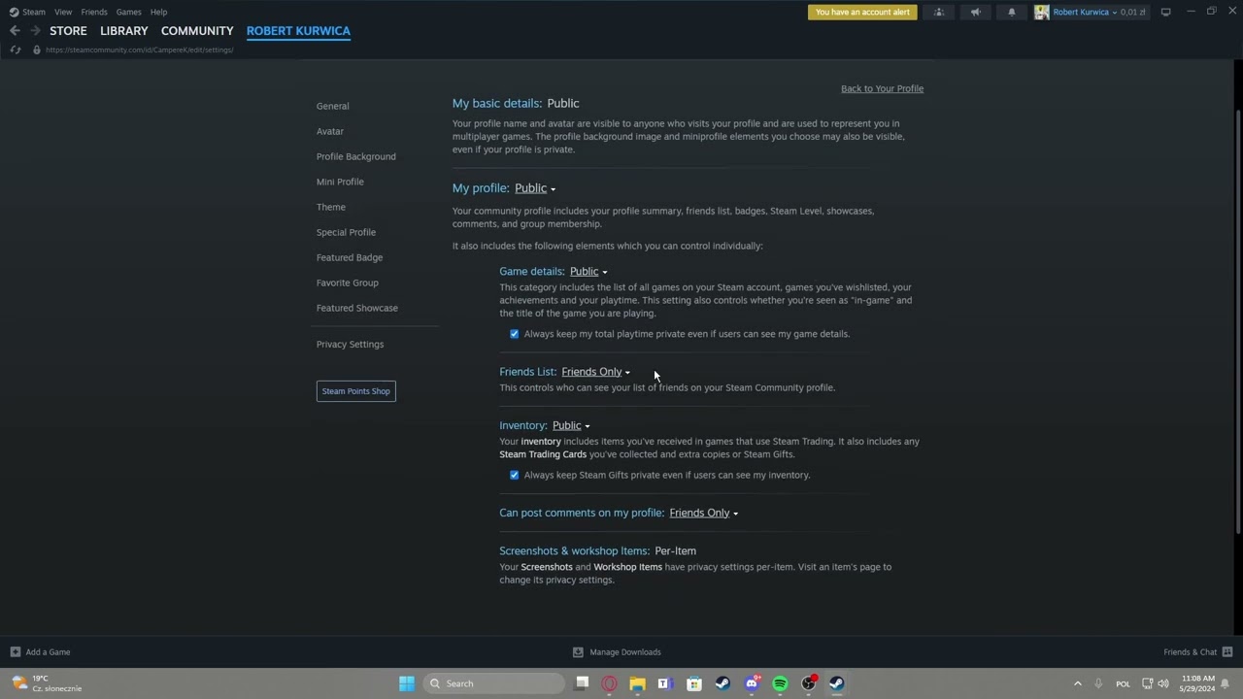The width and height of the screenshot is (1243, 699).
Task: Open the Friends List privacy dropdown
Action: pyautogui.click(x=595, y=372)
